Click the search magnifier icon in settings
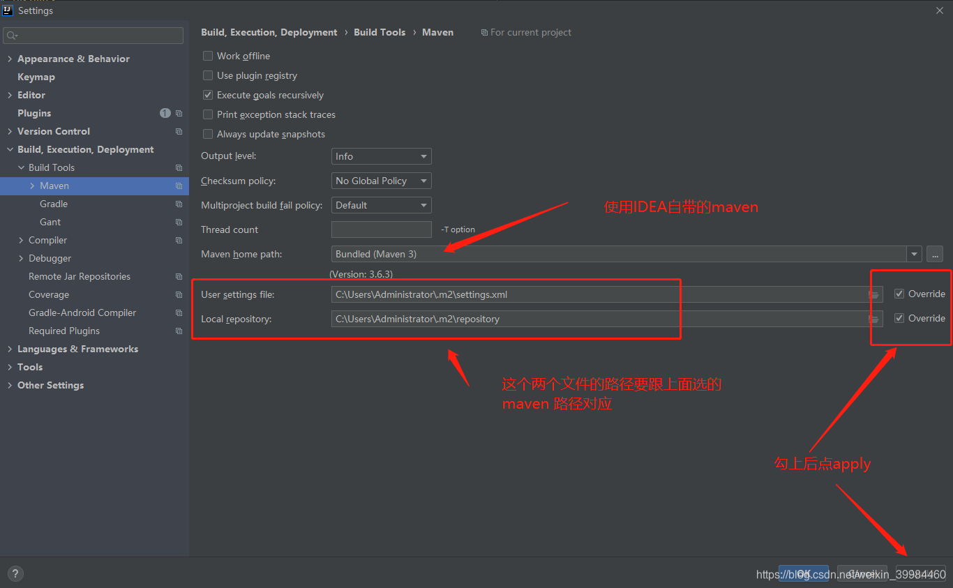Screen dimensions: 953x588 point(11,36)
